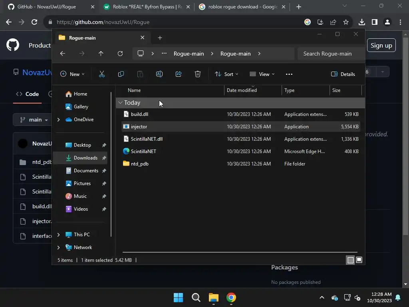Click the GitHub logo in browser page
The width and height of the screenshot is (409, 307).
pyautogui.click(x=13, y=45)
